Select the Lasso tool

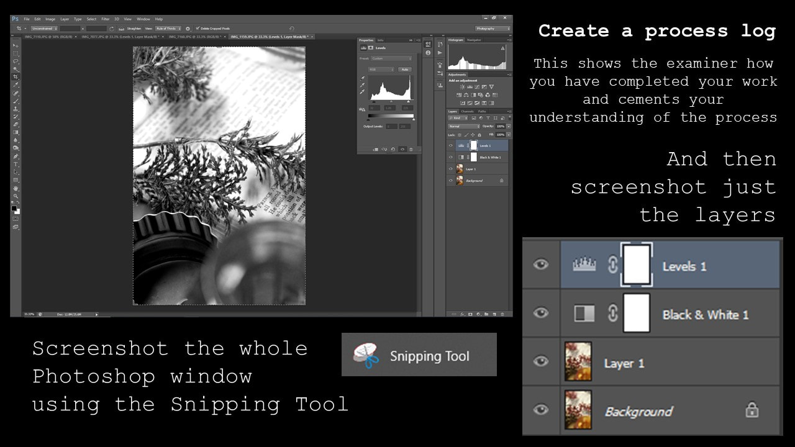click(x=16, y=61)
